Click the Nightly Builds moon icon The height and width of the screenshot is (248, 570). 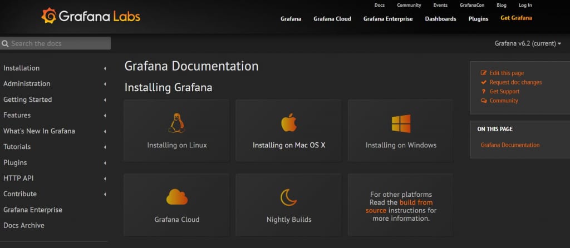[289, 197]
